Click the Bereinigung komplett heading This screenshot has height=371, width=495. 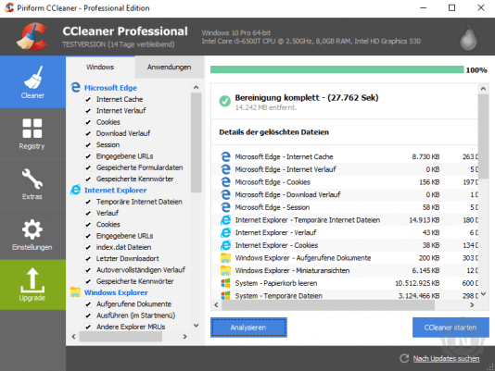click(307, 98)
